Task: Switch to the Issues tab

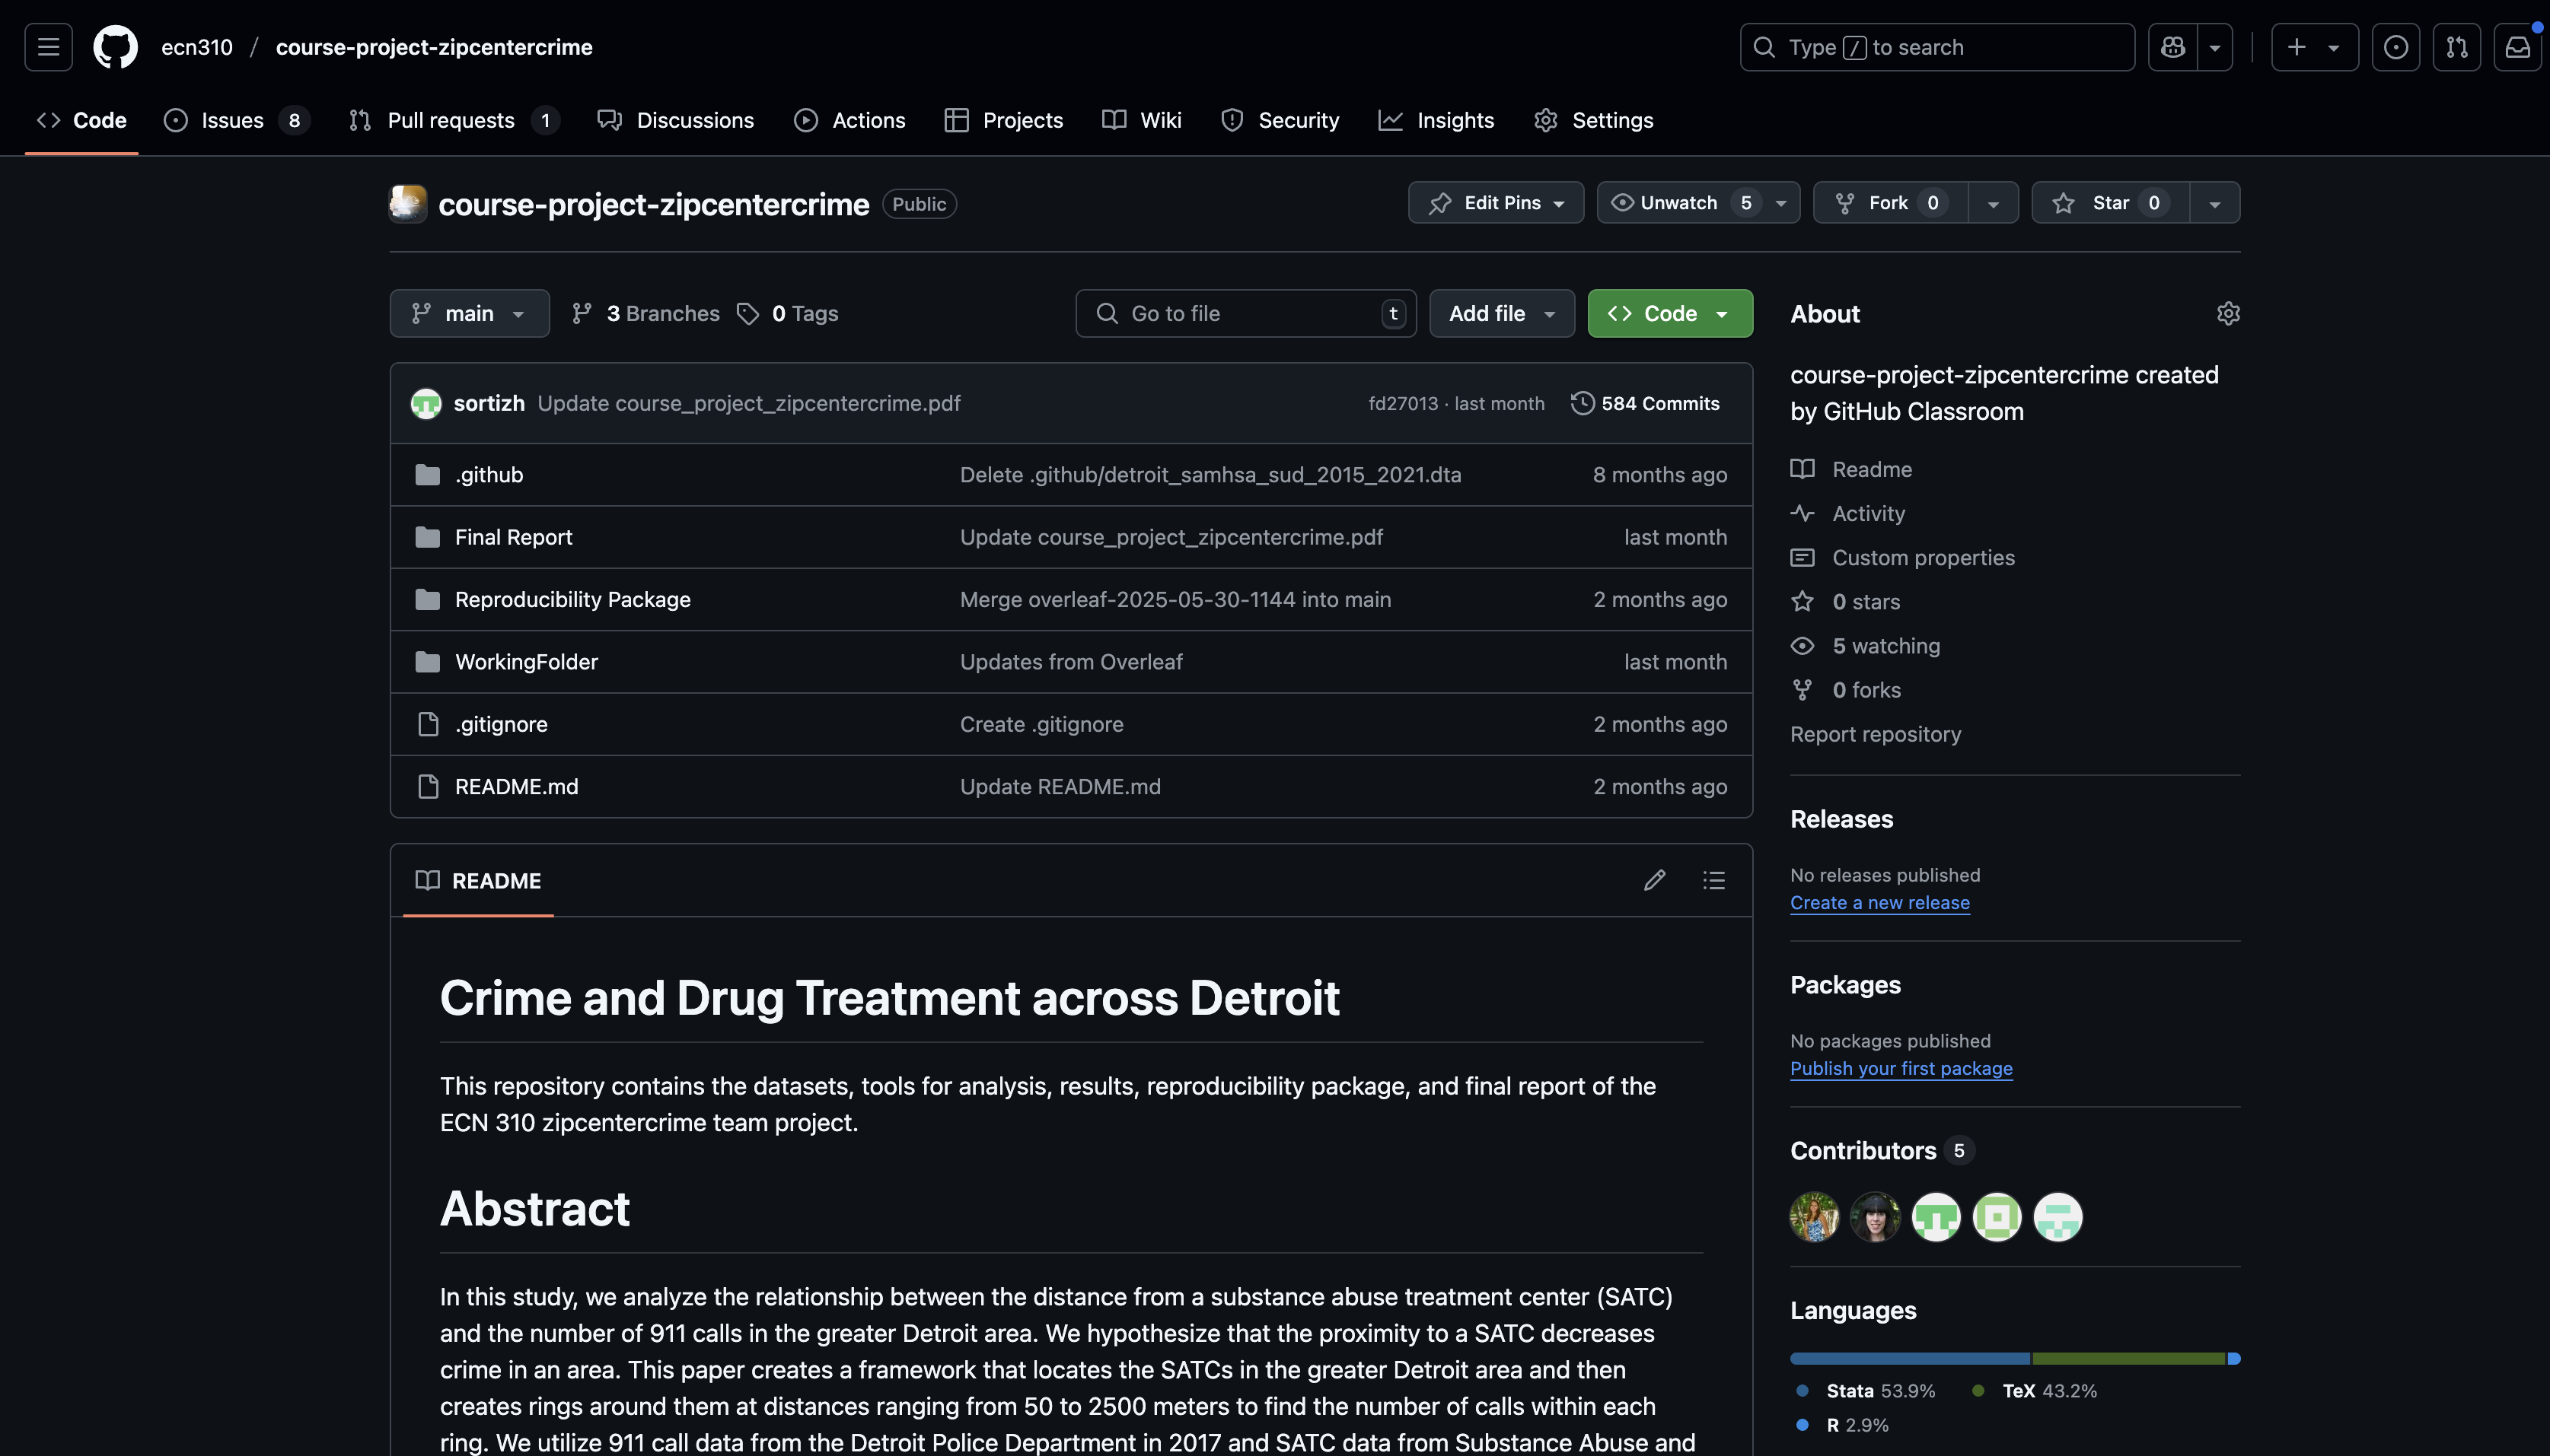Action: (237, 120)
